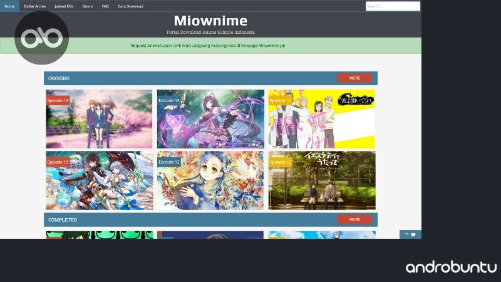The image size is (501, 282).
Task: Click the Request Anime fanpage notice text
Action: 208,46
